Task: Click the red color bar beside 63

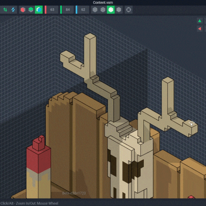Action: pyautogui.click(x=46, y=9)
